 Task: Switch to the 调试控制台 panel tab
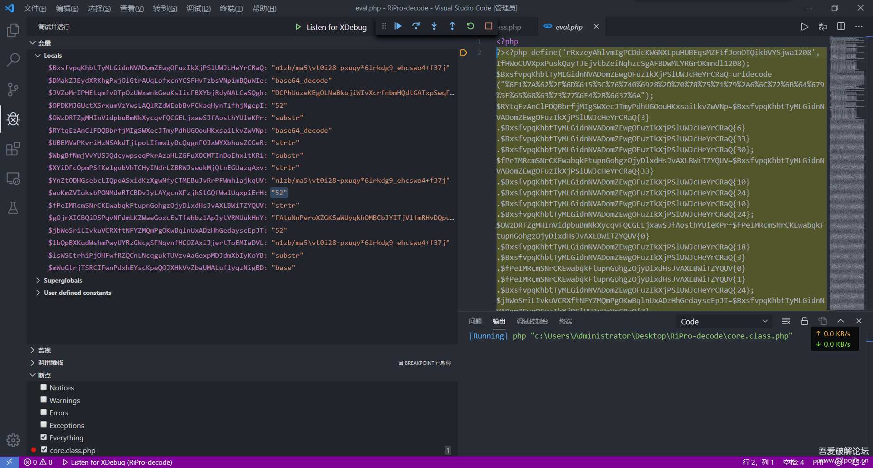[532, 321]
